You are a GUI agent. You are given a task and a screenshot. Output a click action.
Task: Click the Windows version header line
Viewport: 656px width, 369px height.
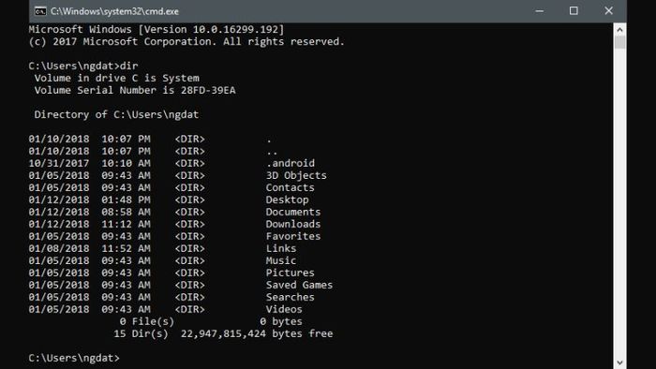tap(157, 29)
